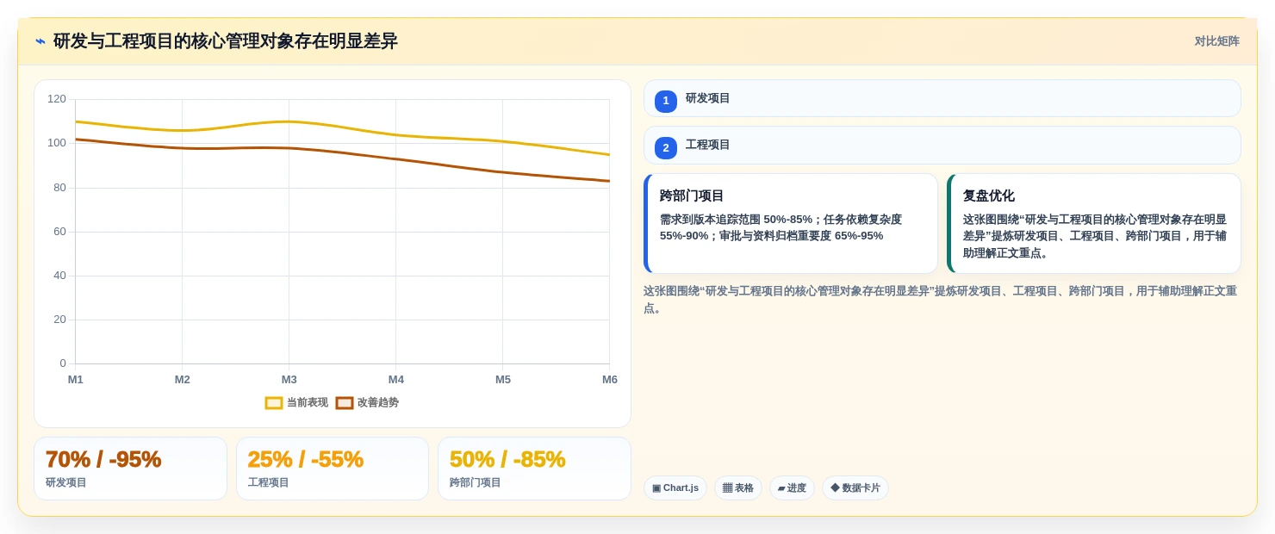Viewport: 1275px width, 534px height.
Task: Click the 跨部门项目 label under 50% card
Action: [476, 483]
